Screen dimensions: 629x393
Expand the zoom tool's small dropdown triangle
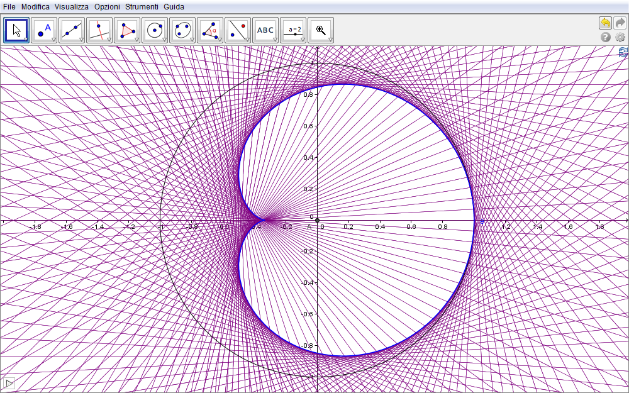point(330,40)
